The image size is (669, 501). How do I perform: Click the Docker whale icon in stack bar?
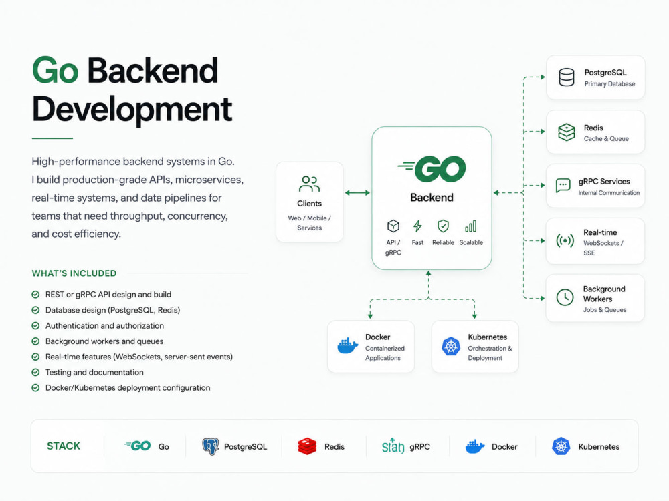(x=474, y=446)
